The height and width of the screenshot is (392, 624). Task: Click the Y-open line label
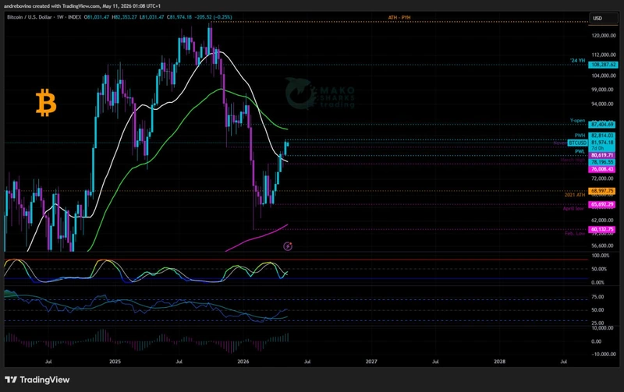(x=577, y=121)
